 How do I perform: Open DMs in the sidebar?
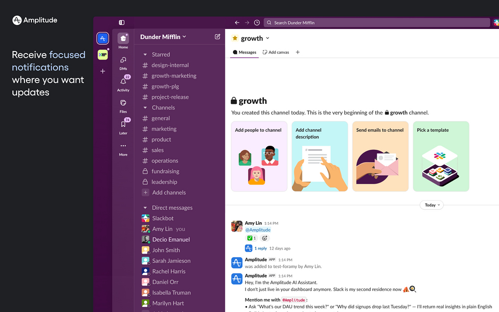[x=123, y=63]
